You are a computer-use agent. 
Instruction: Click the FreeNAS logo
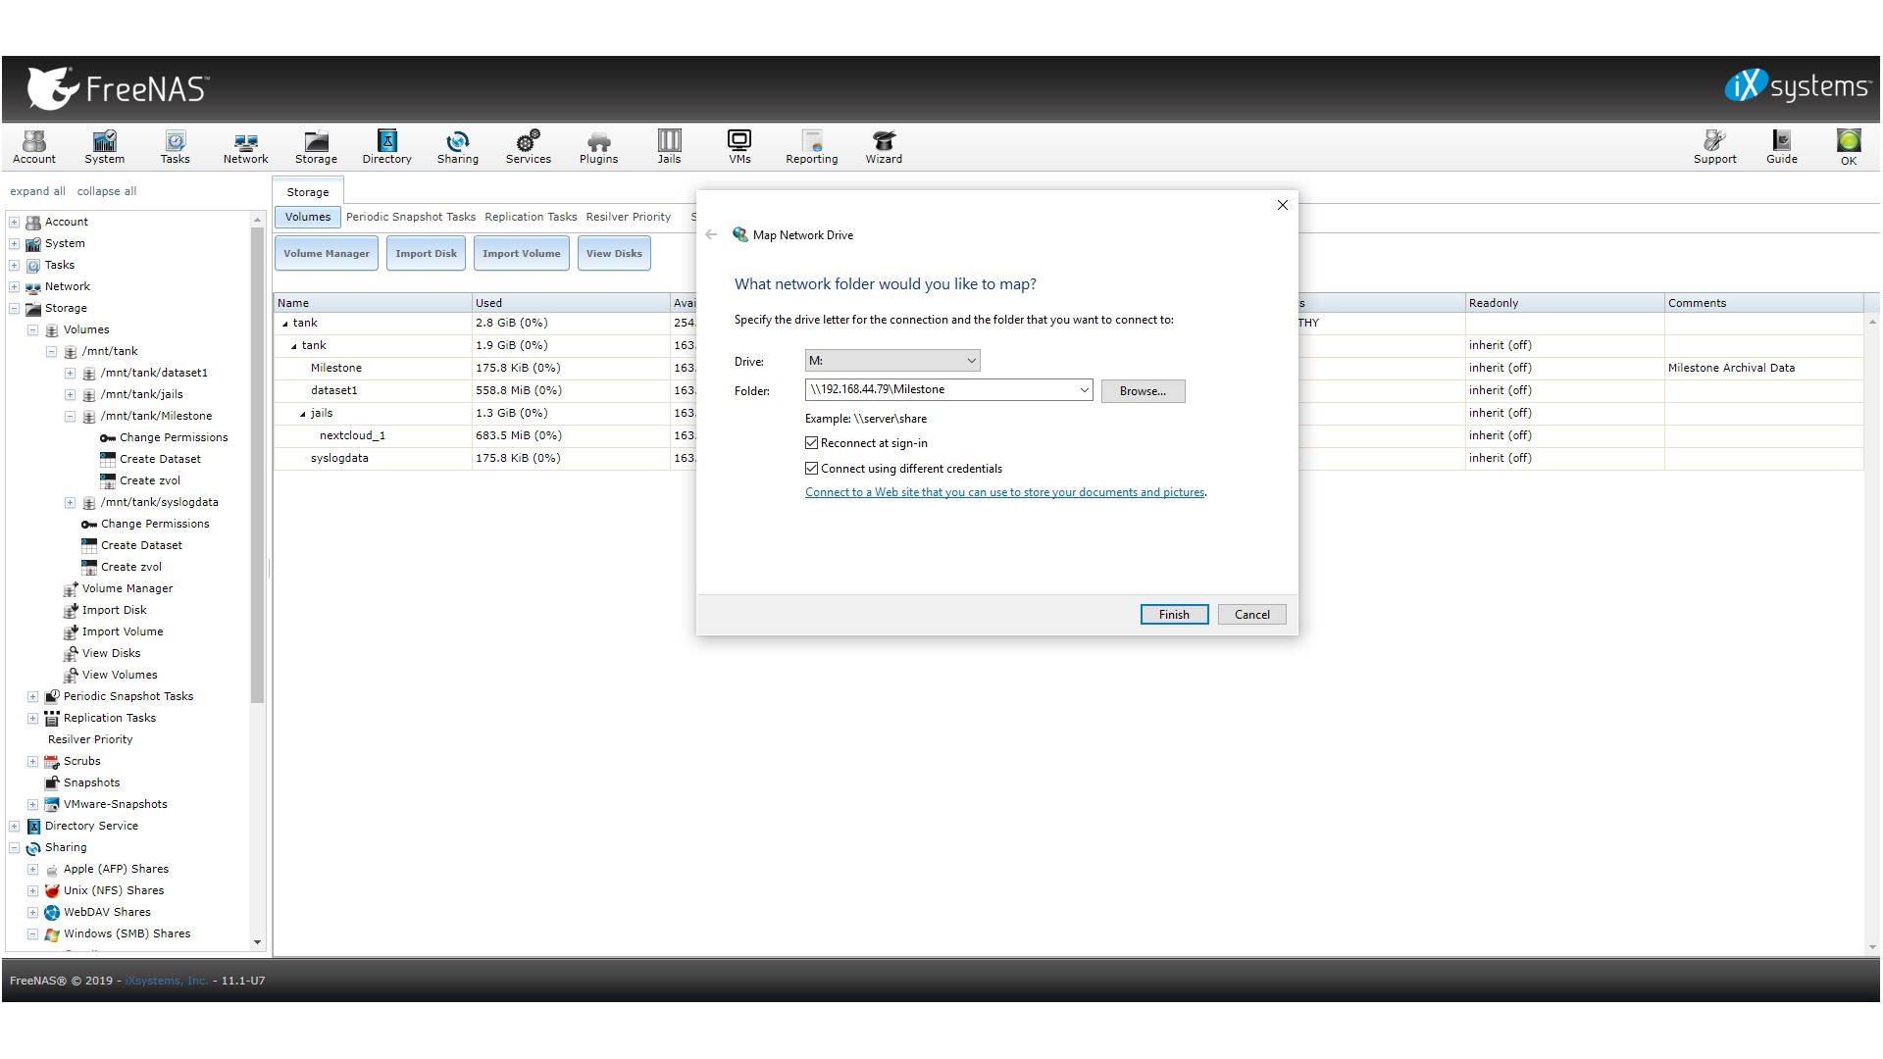pyautogui.click(x=118, y=88)
